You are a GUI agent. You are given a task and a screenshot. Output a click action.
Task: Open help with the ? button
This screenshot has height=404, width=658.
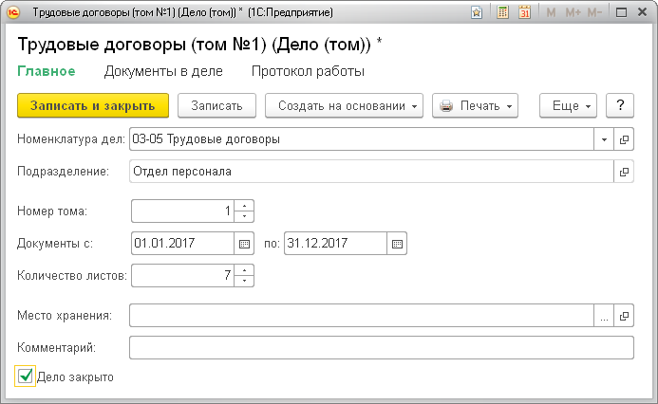(620, 105)
